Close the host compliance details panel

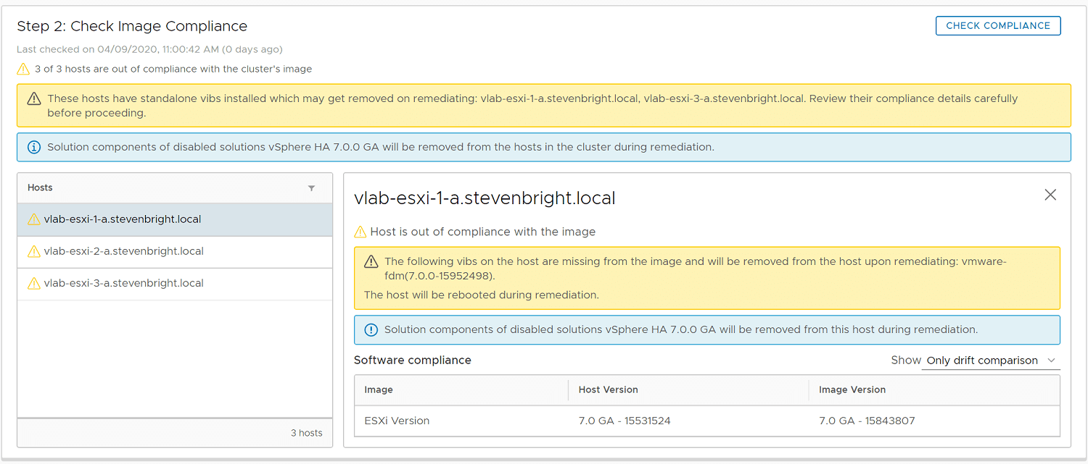pyautogui.click(x=1050, y=194)
